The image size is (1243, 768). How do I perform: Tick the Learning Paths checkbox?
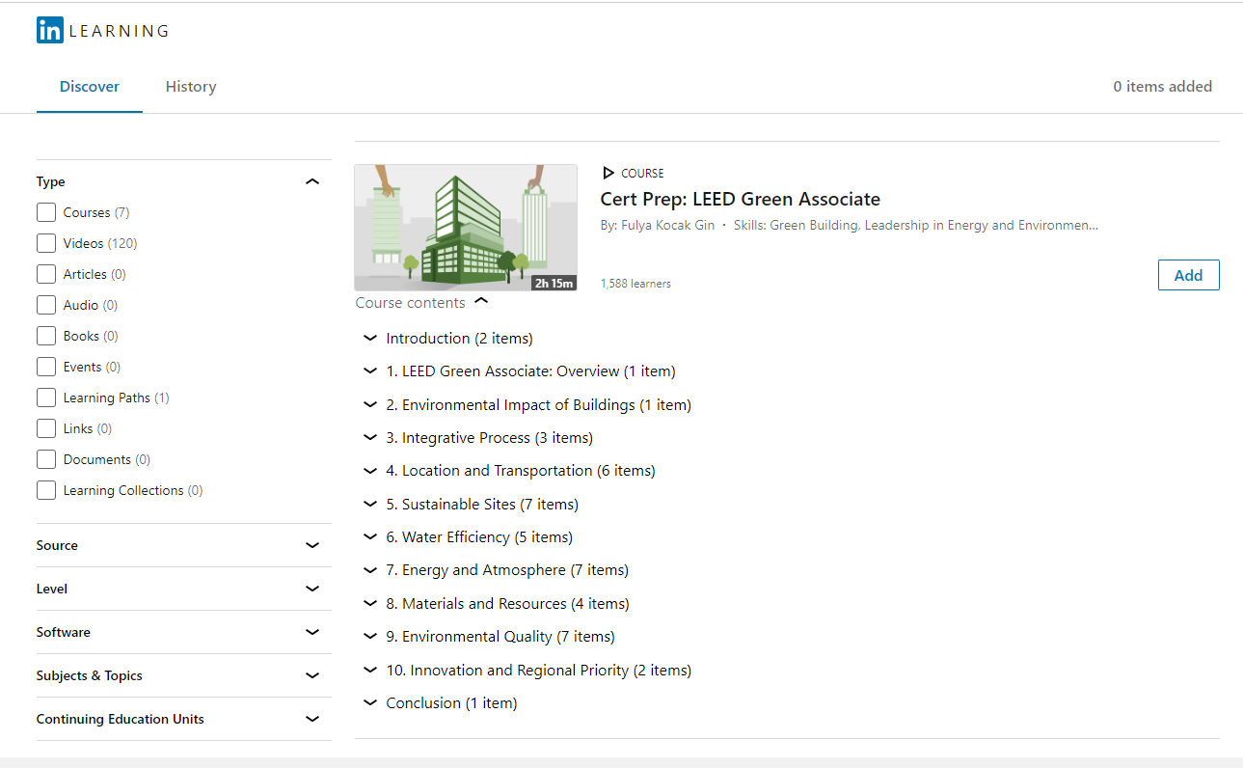tap(46, 398)
